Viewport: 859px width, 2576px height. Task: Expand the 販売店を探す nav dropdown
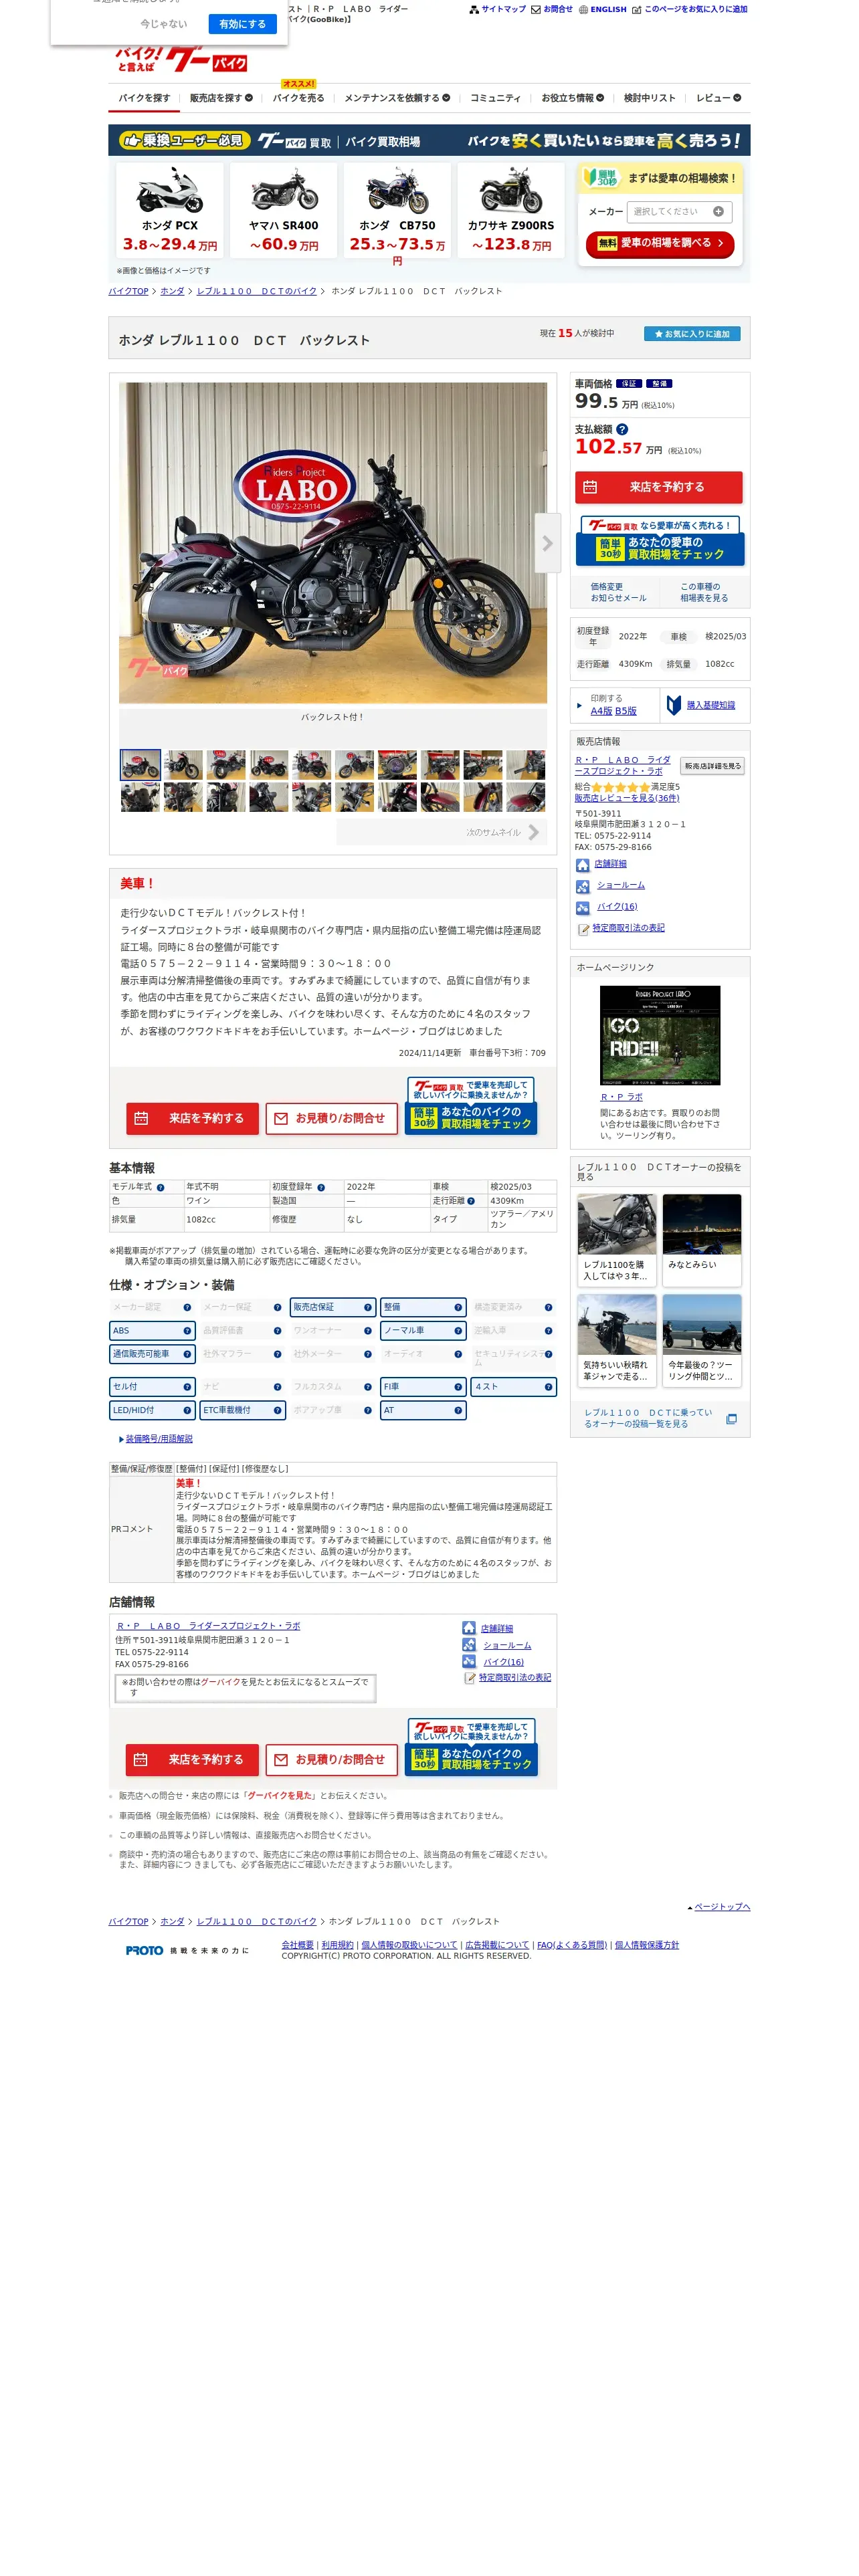(221, 98)
